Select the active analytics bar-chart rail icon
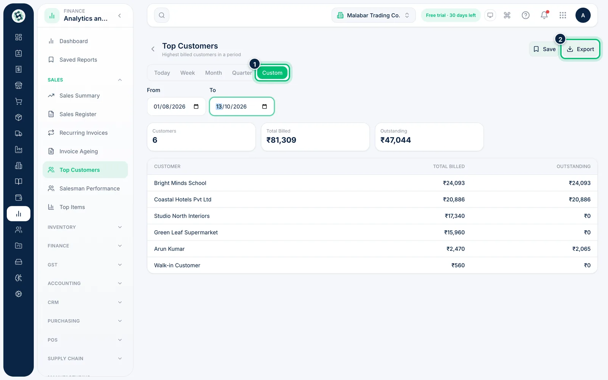 pyautogui.click(x=18, y=214)
